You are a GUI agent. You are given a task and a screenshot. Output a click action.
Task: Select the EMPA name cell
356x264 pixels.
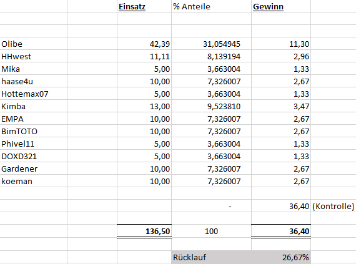click(34, 119)
